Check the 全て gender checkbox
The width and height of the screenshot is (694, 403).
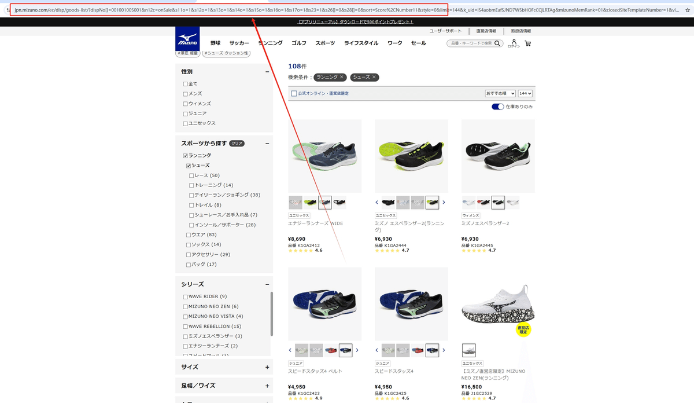pos(186,84)
